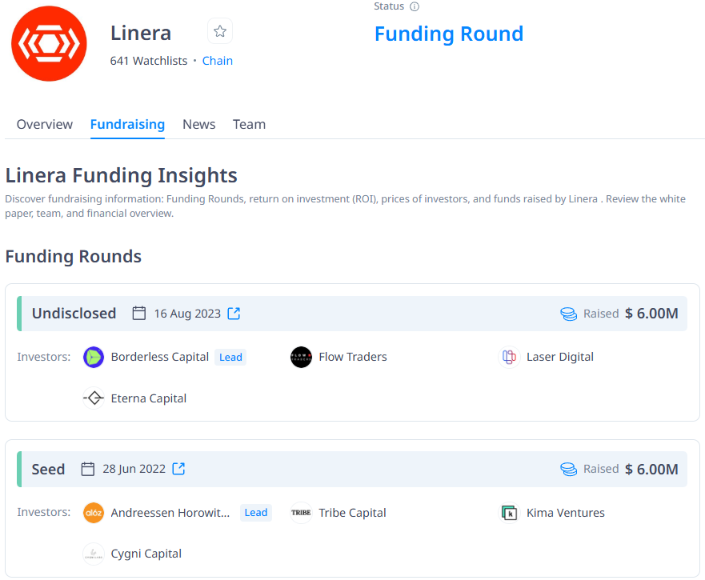
Task: Click Lead badge next to Borderless Capital
Action: (x=230, y=357)
